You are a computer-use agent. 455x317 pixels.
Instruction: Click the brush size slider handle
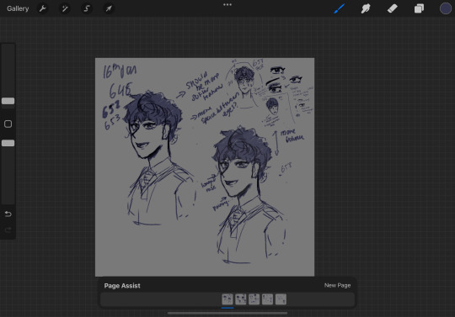[8, 101]
